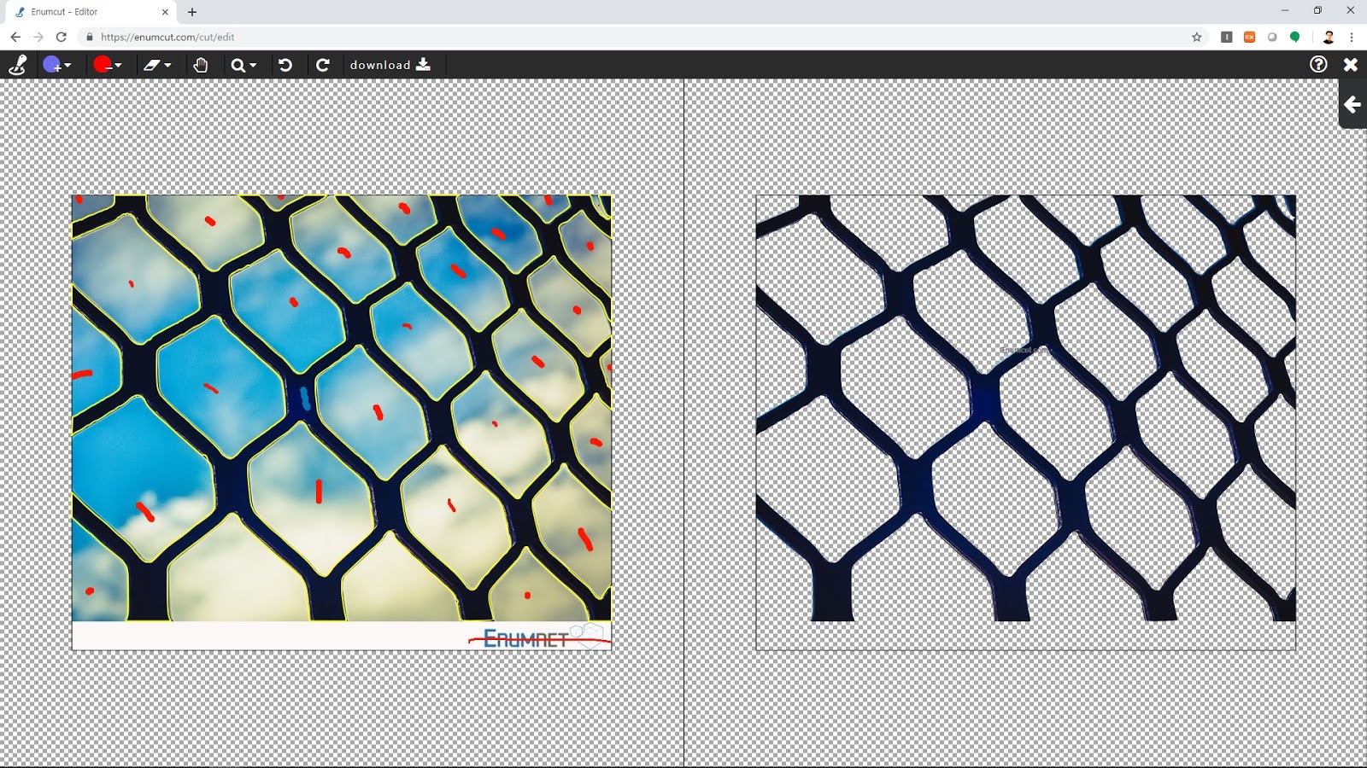Image resolution: width=1367 pixels, height=768 pixels.
Task: Click the download button
Action: pos(389,64)
